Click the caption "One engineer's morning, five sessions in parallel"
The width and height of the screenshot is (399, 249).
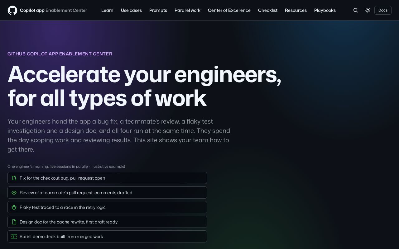click(x=66, y=167)
